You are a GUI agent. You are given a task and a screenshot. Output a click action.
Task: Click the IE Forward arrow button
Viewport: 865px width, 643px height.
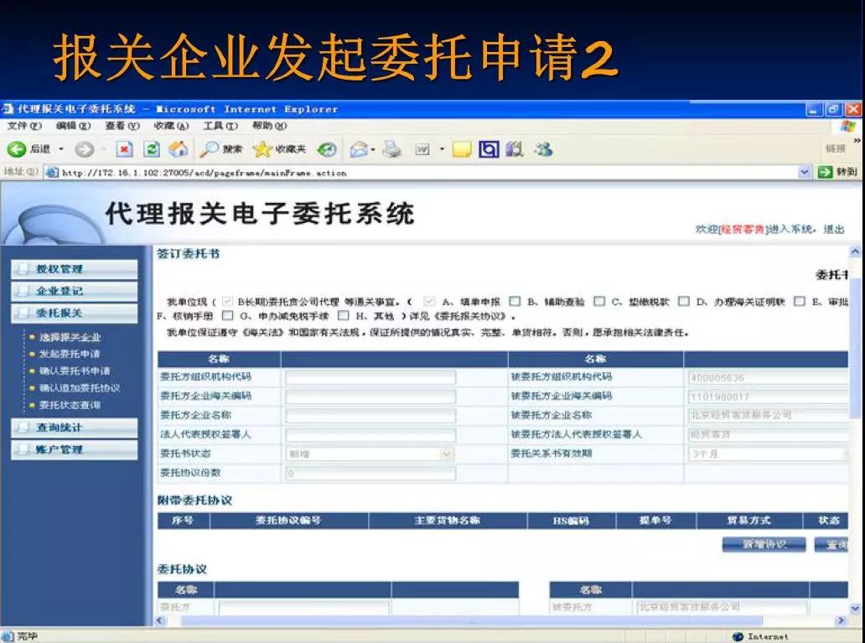click(84, 149)
